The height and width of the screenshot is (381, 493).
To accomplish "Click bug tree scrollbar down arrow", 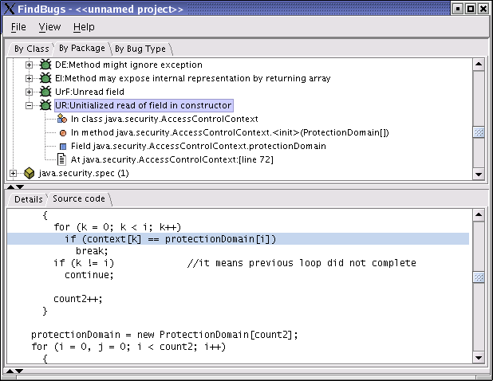I will coord(479,175).
